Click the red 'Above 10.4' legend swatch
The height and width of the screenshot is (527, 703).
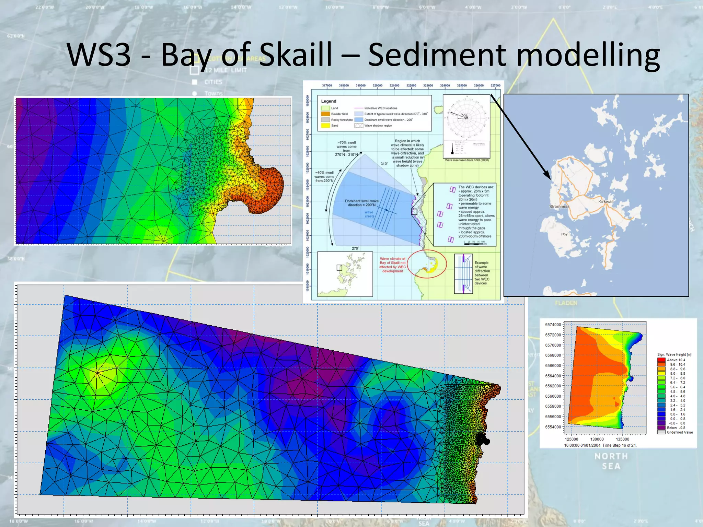661,360
